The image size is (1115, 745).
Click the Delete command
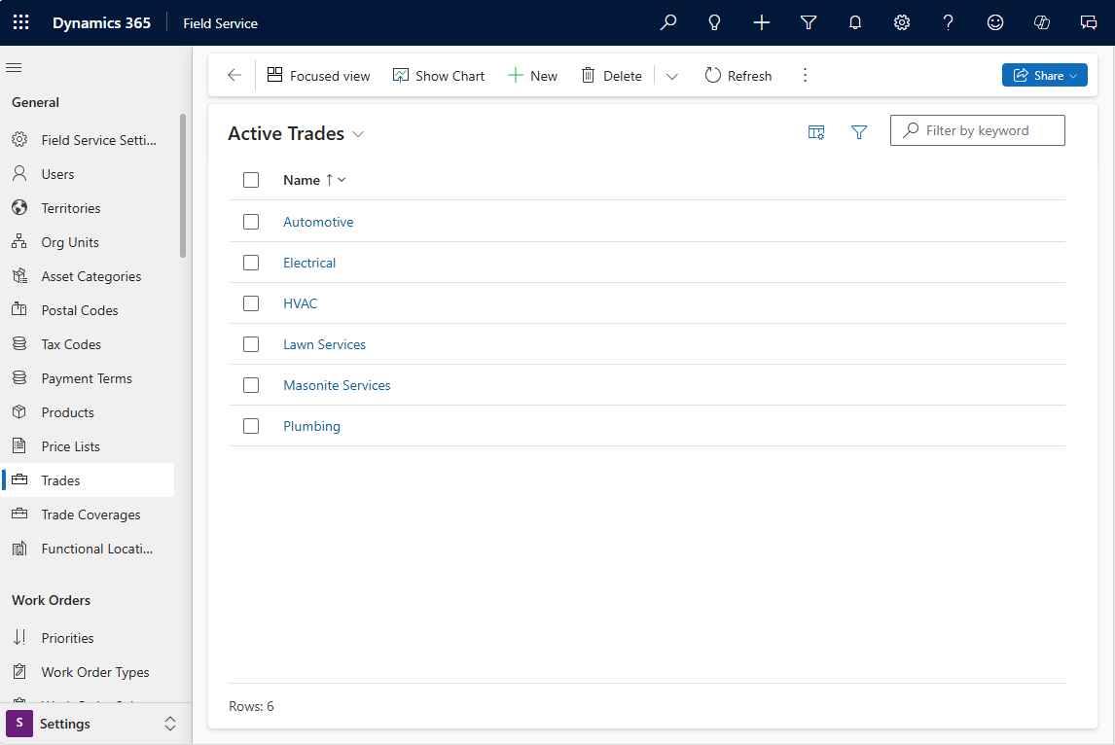[x=612, y=75]
